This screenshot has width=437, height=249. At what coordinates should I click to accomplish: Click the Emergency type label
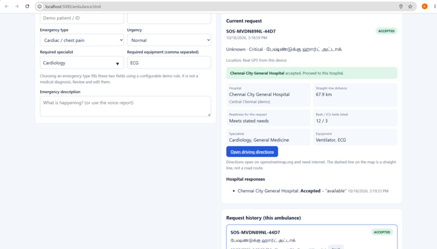tap(54, 30)
